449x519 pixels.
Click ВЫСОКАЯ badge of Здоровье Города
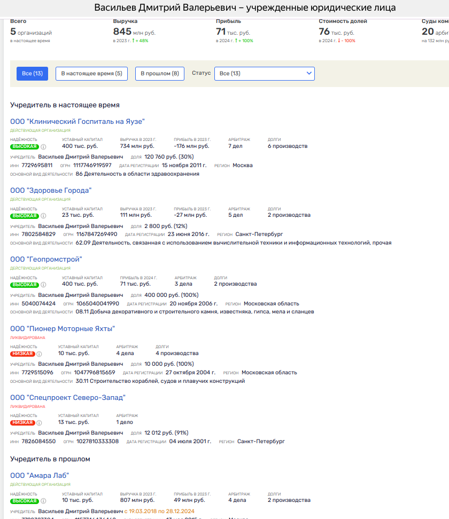click(25, 216)
